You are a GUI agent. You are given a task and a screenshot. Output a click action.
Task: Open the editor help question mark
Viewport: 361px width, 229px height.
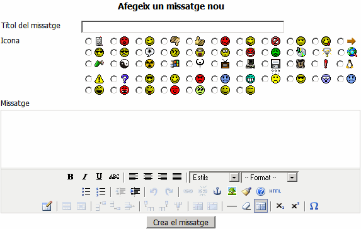[x=261, y=191]
